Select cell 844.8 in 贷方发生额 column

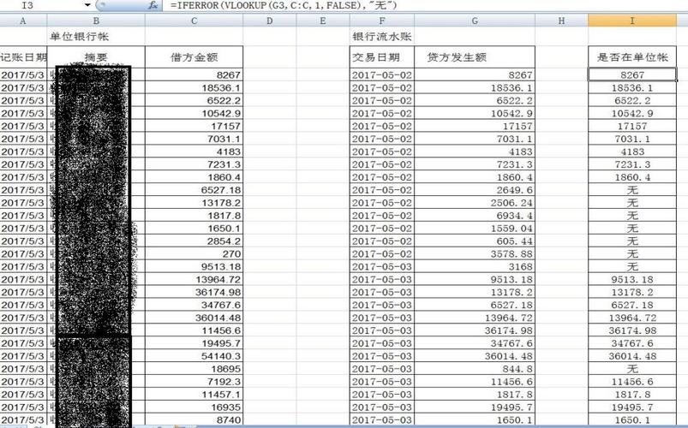pos(475,368)
